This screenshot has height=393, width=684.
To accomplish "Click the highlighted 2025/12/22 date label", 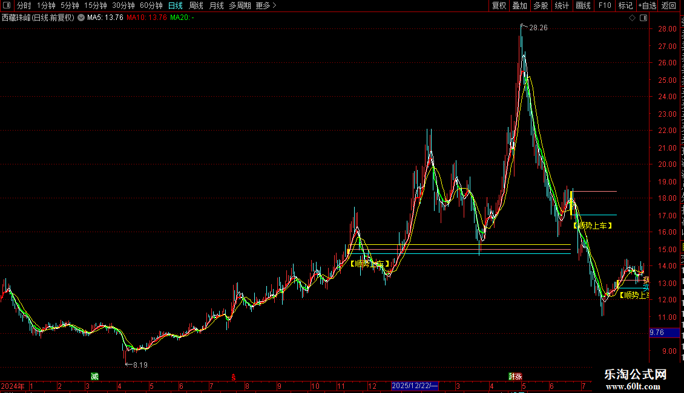I will click(415, 386).
